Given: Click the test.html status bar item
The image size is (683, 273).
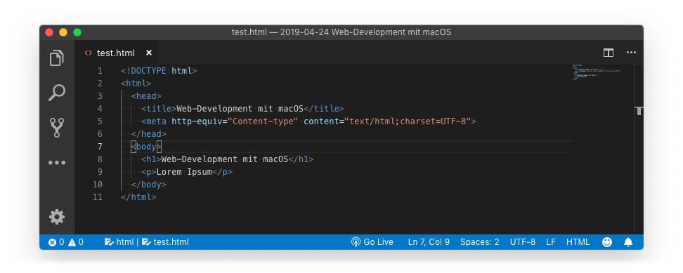Looking at the screenshot, I should coord(166,242).
